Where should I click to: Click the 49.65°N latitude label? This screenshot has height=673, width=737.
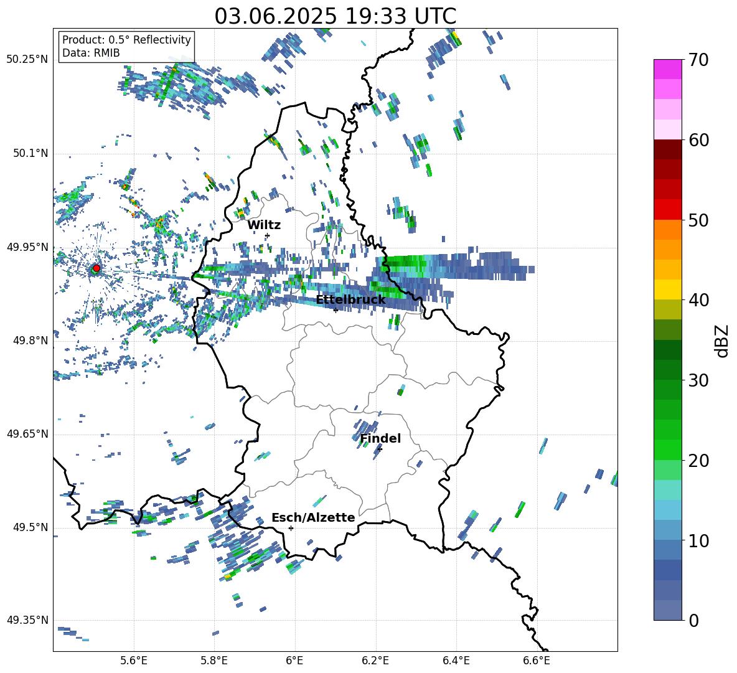point(27,433)
